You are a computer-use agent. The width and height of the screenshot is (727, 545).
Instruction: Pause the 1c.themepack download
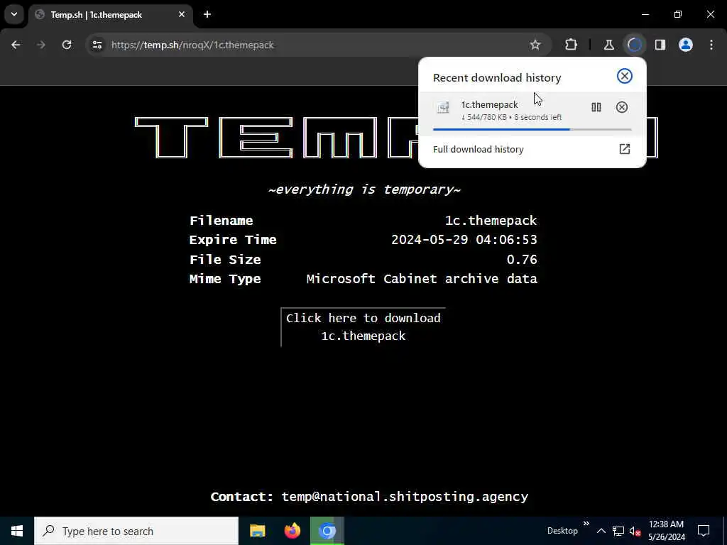(x=596, y=107)
